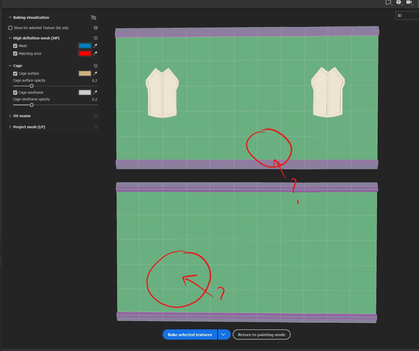Image resolution: width=419 pixels, height=351 pixels.
Task: Hide baking visualization with the eye-slash toggle
Action: 93,18
